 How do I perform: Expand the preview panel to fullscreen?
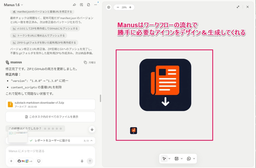(238, 7)
